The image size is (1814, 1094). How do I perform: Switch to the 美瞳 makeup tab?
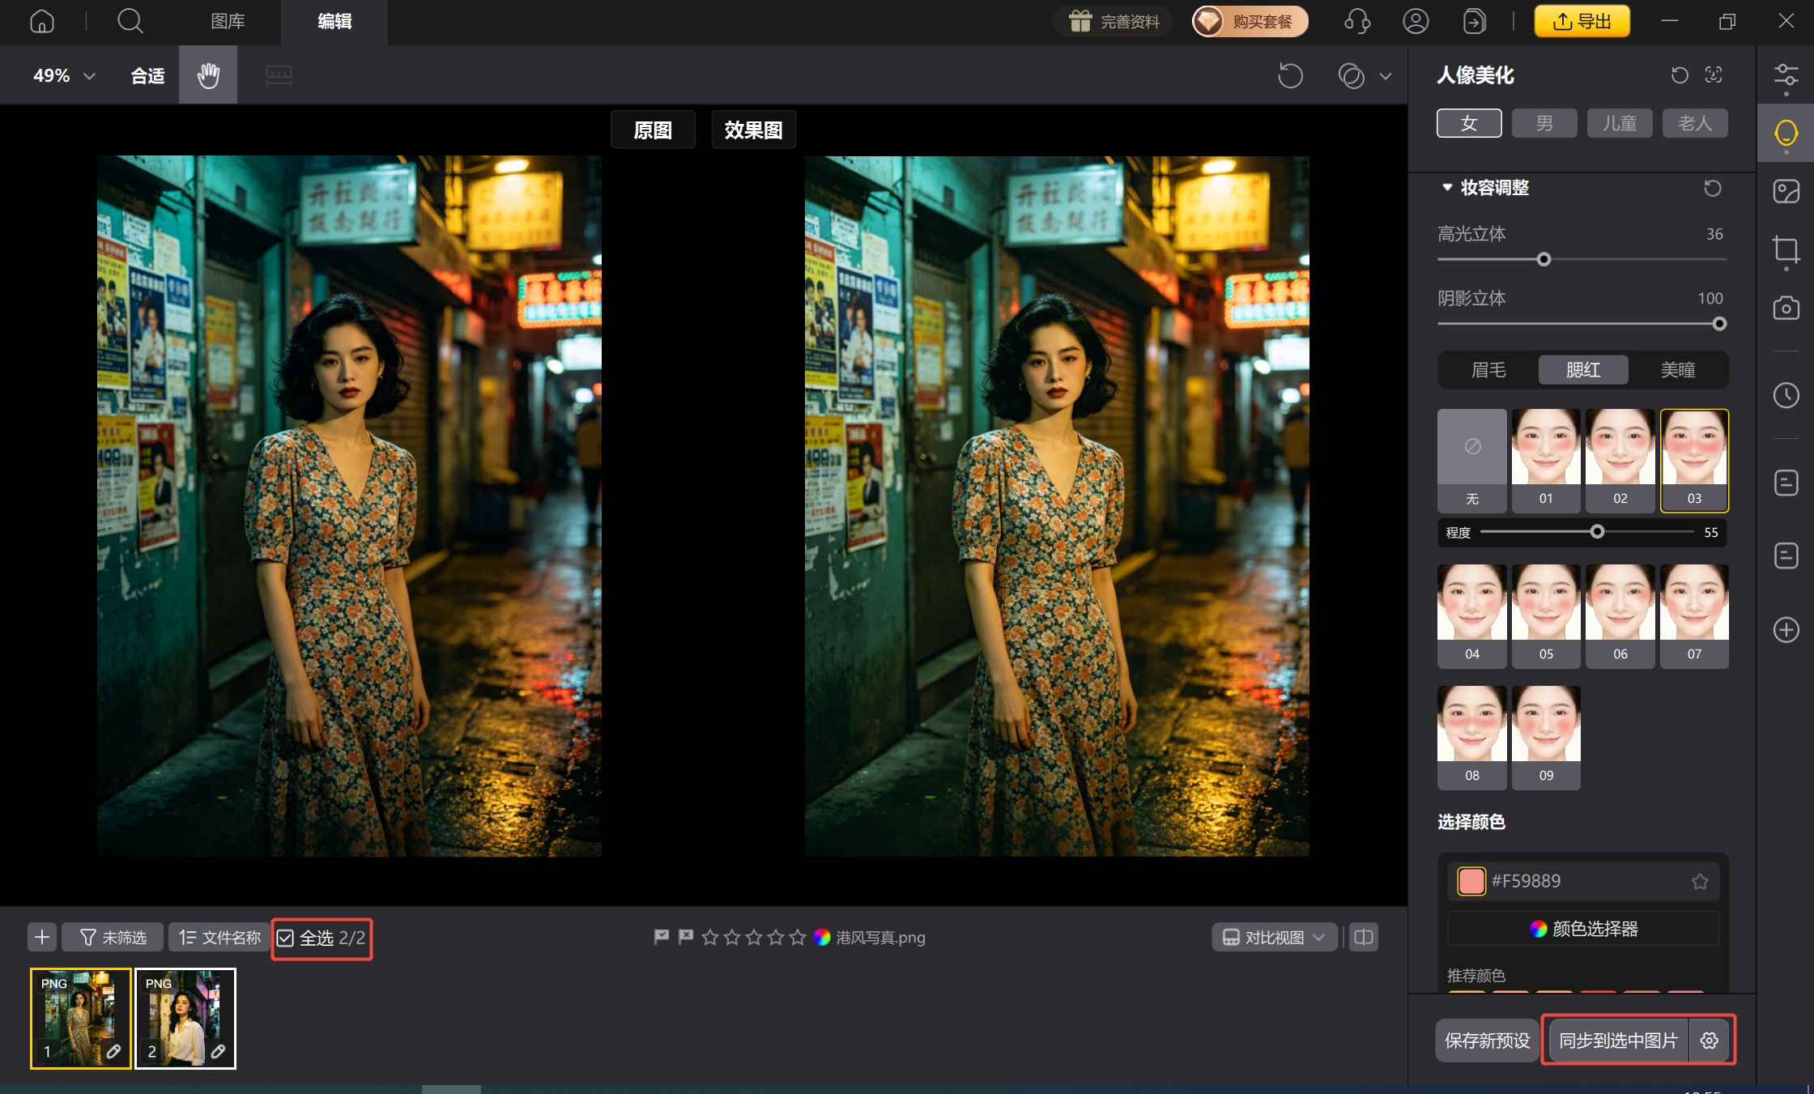[x=1678, y=370]
